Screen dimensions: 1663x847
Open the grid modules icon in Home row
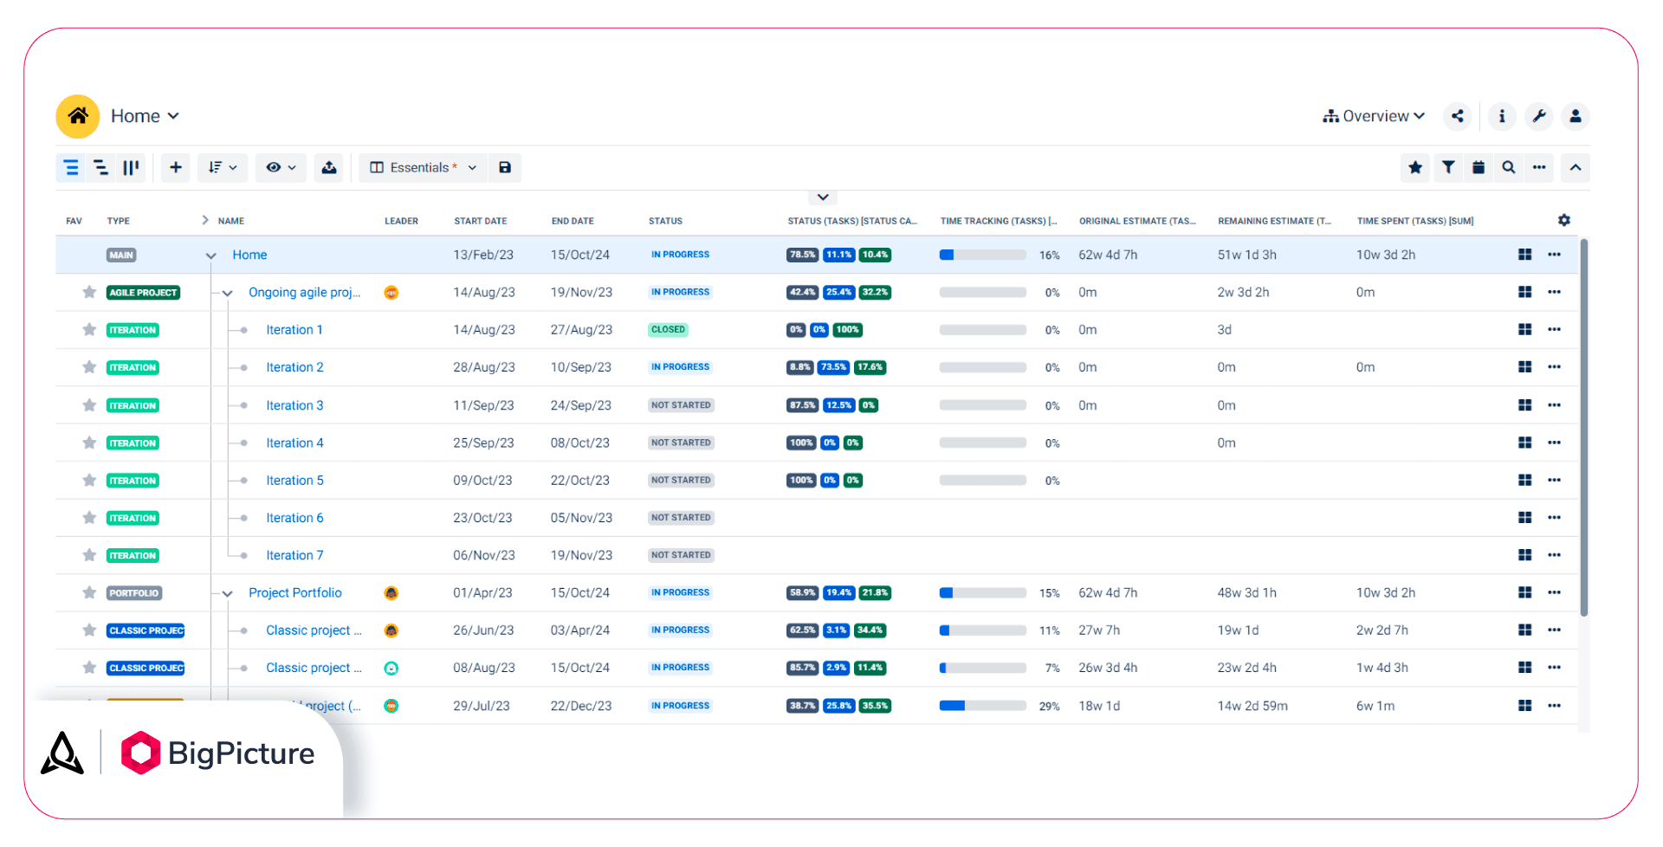(x=1525, y=255)
